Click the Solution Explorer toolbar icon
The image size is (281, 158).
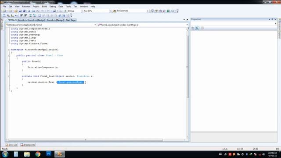(x=152, y=11)
